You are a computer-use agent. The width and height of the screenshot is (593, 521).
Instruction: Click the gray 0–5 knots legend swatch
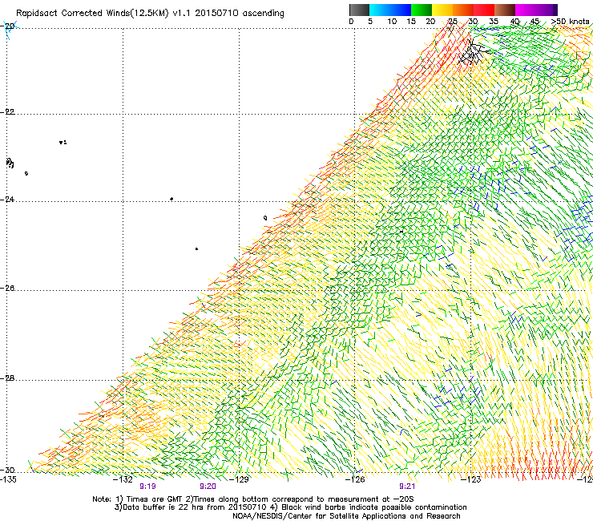(x=359, y=10)
